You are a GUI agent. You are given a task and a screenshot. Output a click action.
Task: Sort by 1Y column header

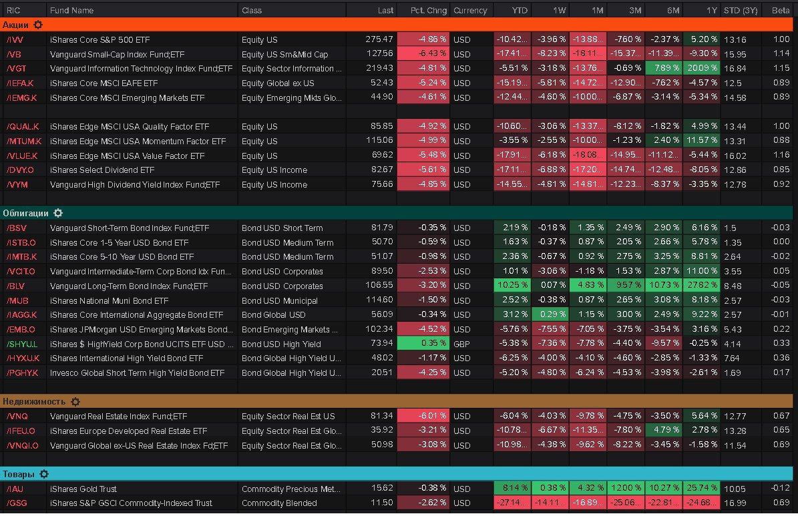point(711,10)
